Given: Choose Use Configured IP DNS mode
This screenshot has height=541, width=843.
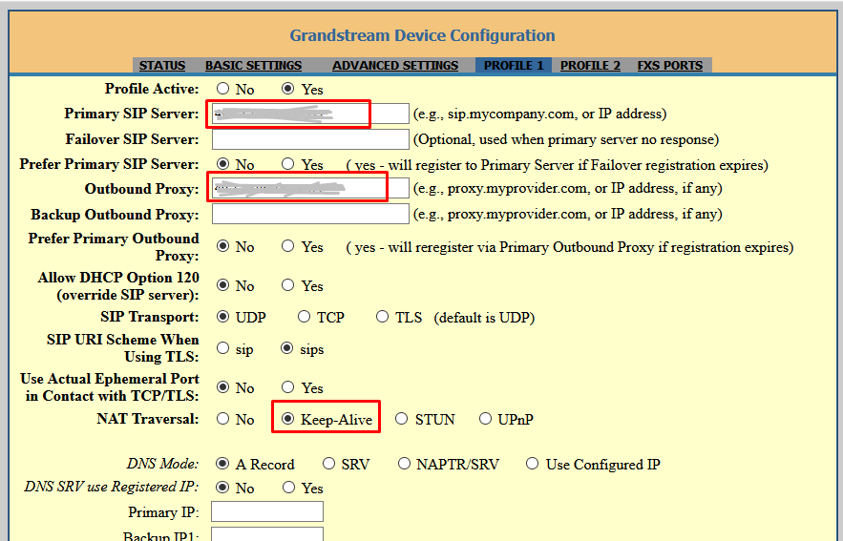Looking at the screenshot, I should (x=533, y=465).
